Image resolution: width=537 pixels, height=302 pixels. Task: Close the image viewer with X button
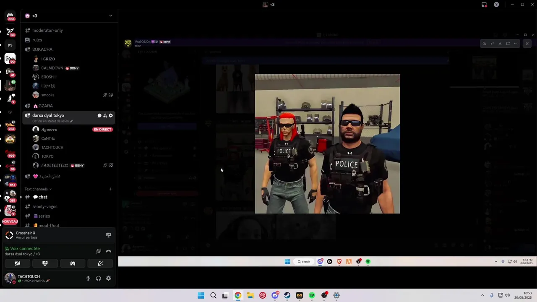point(527,44)
